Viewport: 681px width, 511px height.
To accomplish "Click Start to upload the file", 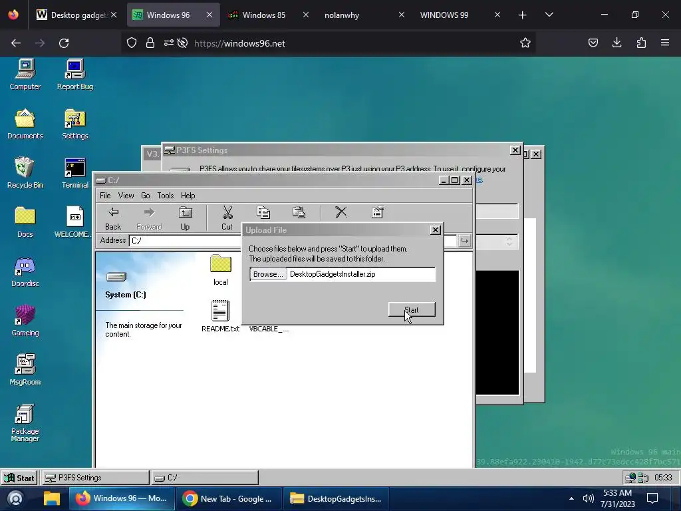I will click(x=412, y=310).
